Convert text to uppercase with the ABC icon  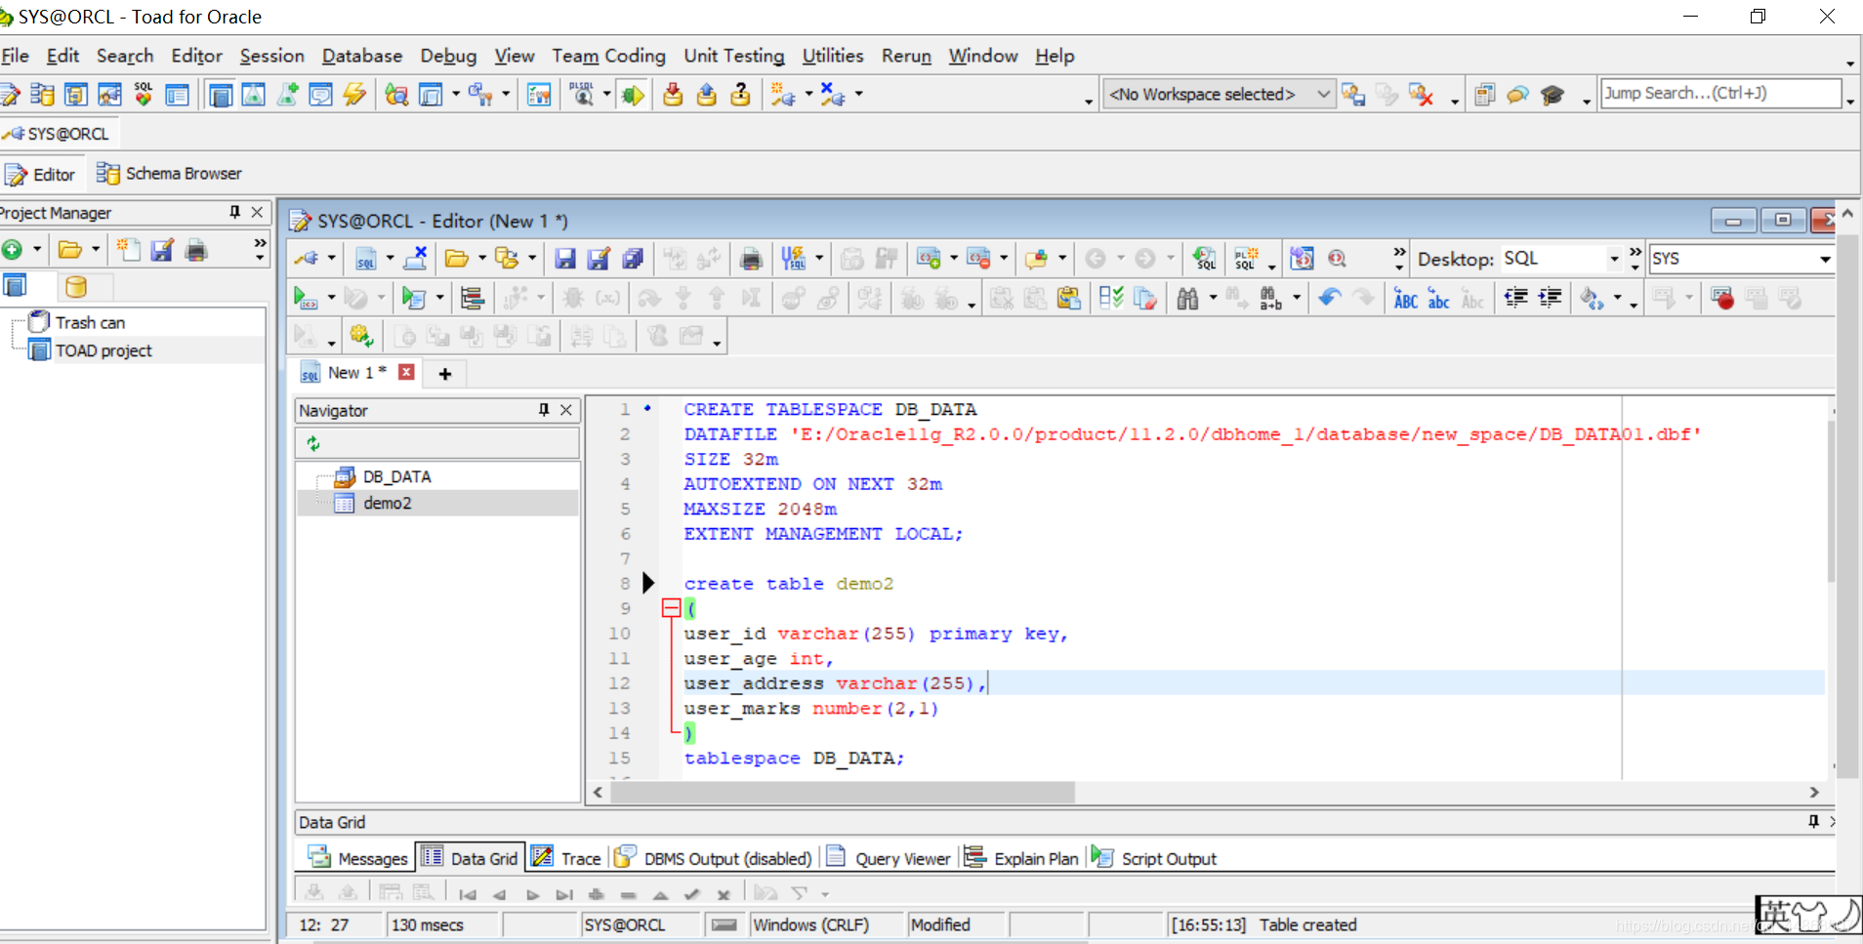click(x=1406, y=300)
